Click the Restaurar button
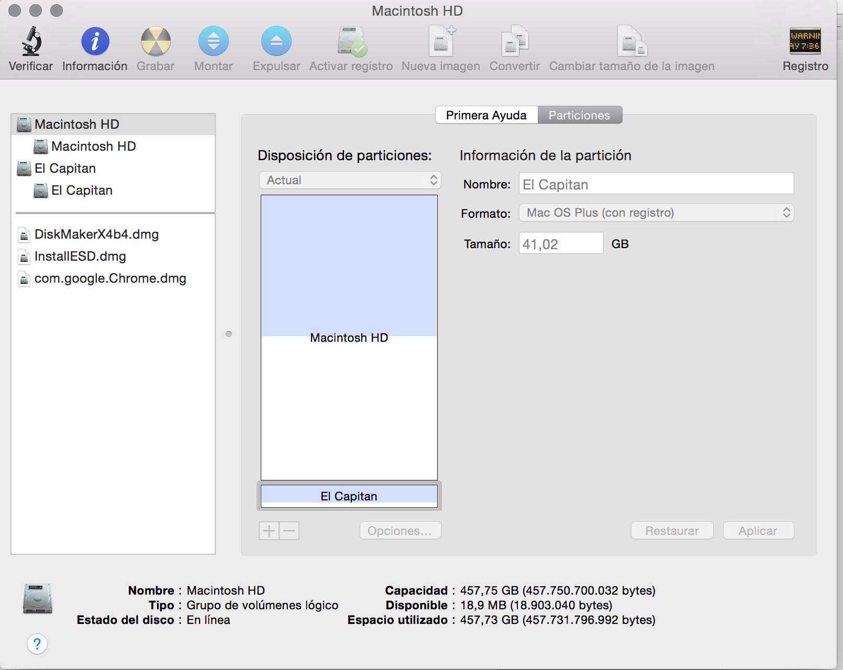The image size is (843, 670). [x=672, y=531]
